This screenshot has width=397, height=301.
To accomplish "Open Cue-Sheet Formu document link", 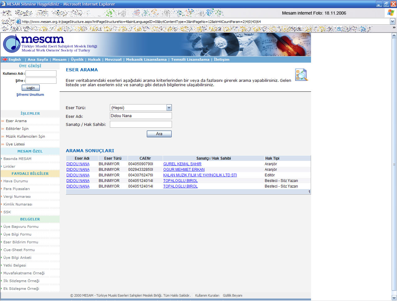I will (x=19, y=250).
